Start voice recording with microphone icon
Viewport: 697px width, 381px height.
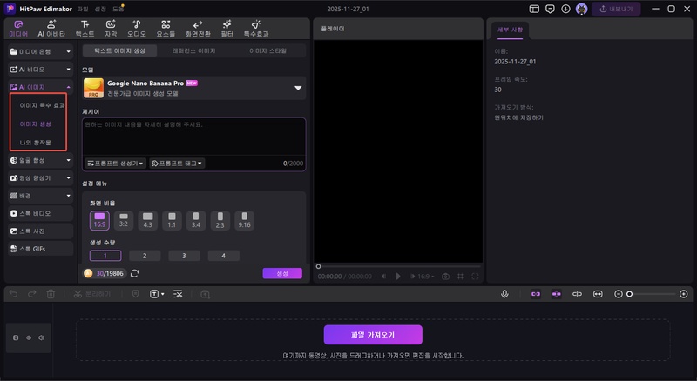click(x=504, y=294)
